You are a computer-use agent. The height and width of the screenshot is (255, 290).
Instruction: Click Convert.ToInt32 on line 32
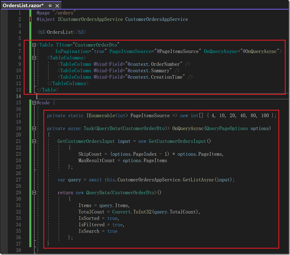pos(132,212)
